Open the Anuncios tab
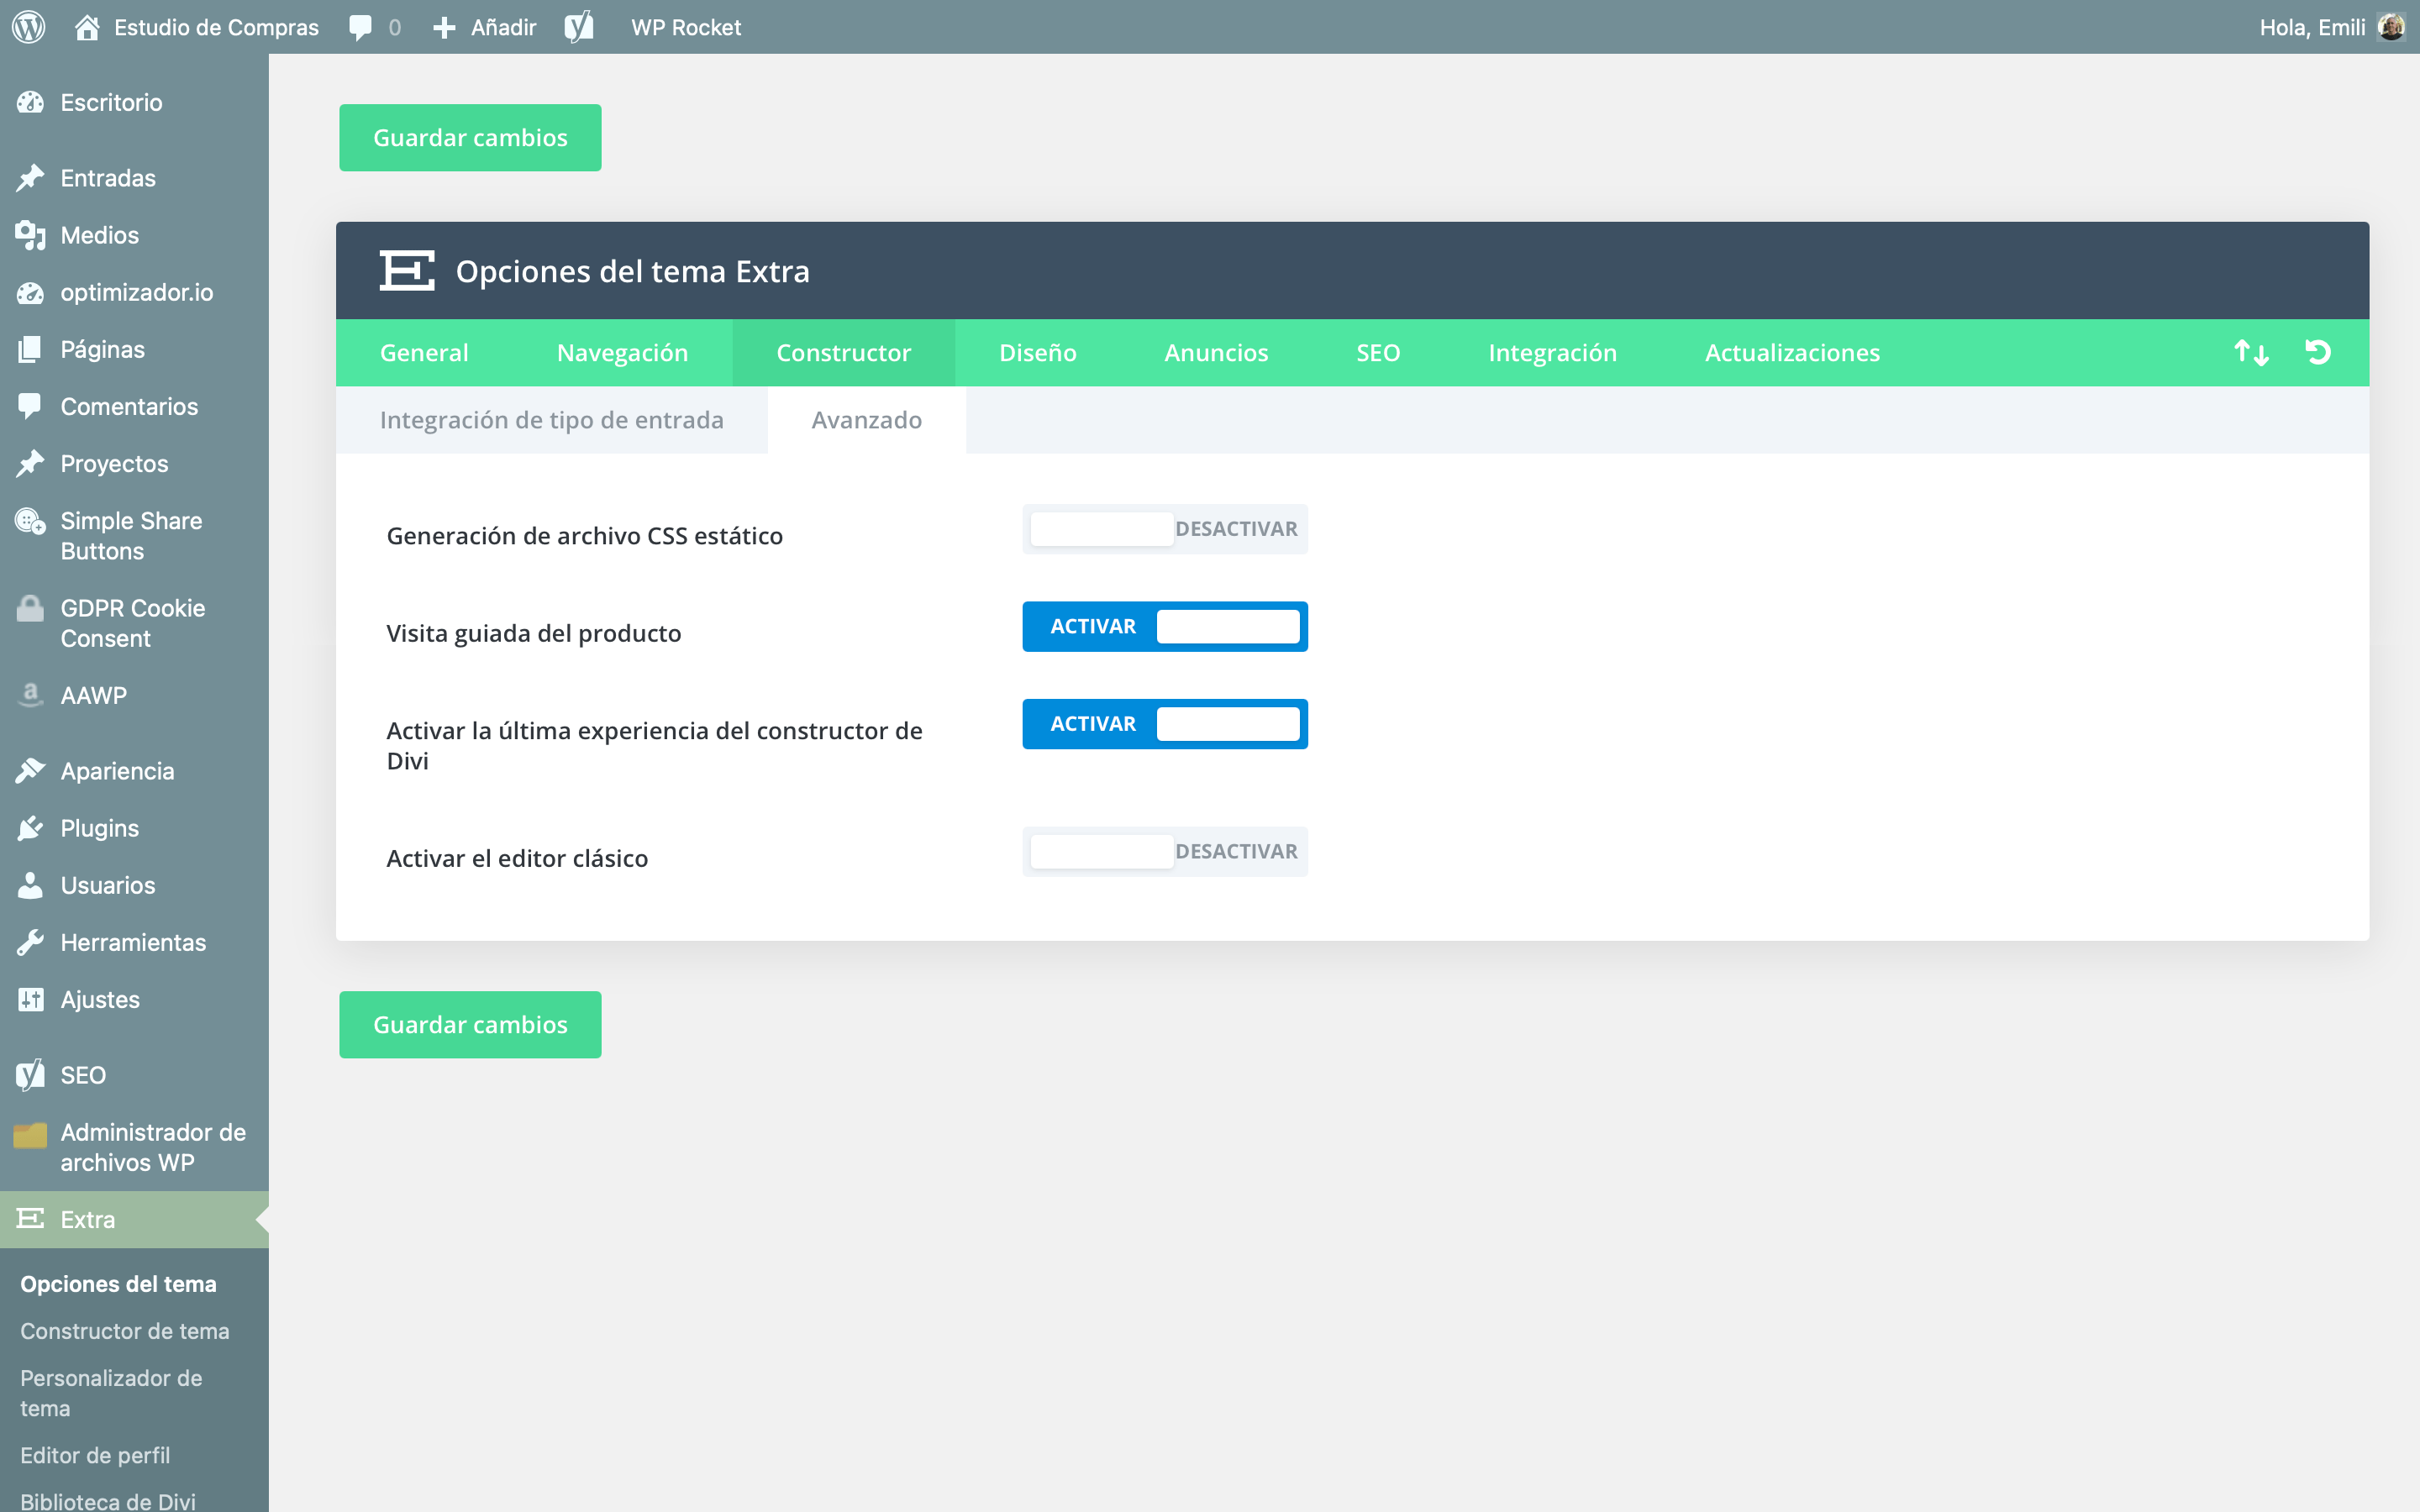 tap(1216, 353)
